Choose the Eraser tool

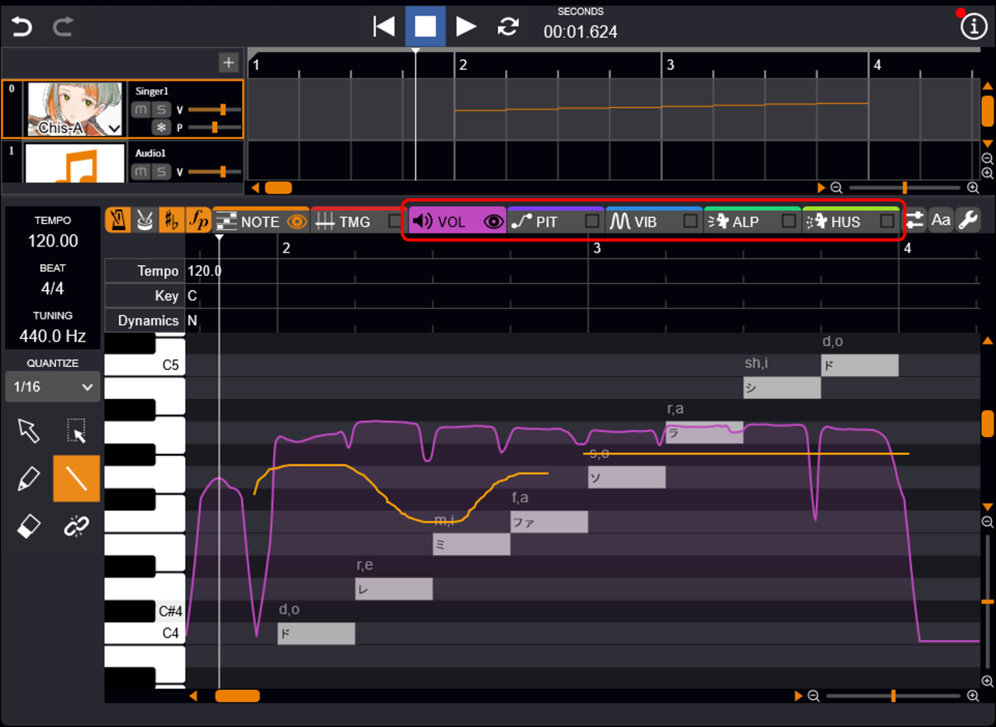pos(28,527)
